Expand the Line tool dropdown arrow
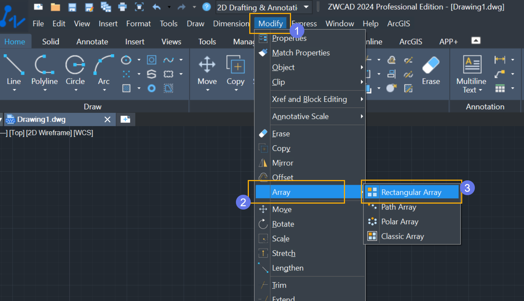The height and width of the screenshot is (301, 524). [x=14, y=90]
